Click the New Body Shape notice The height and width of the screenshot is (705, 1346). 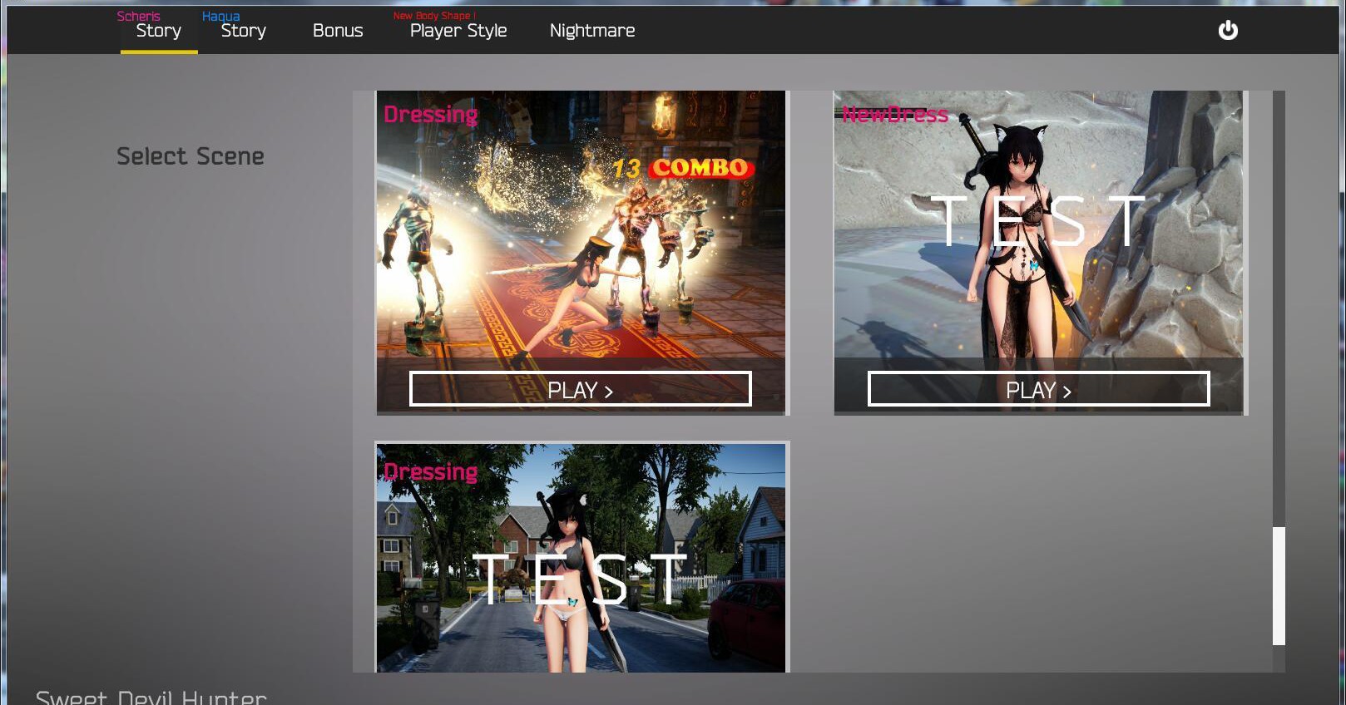[434, 16]
